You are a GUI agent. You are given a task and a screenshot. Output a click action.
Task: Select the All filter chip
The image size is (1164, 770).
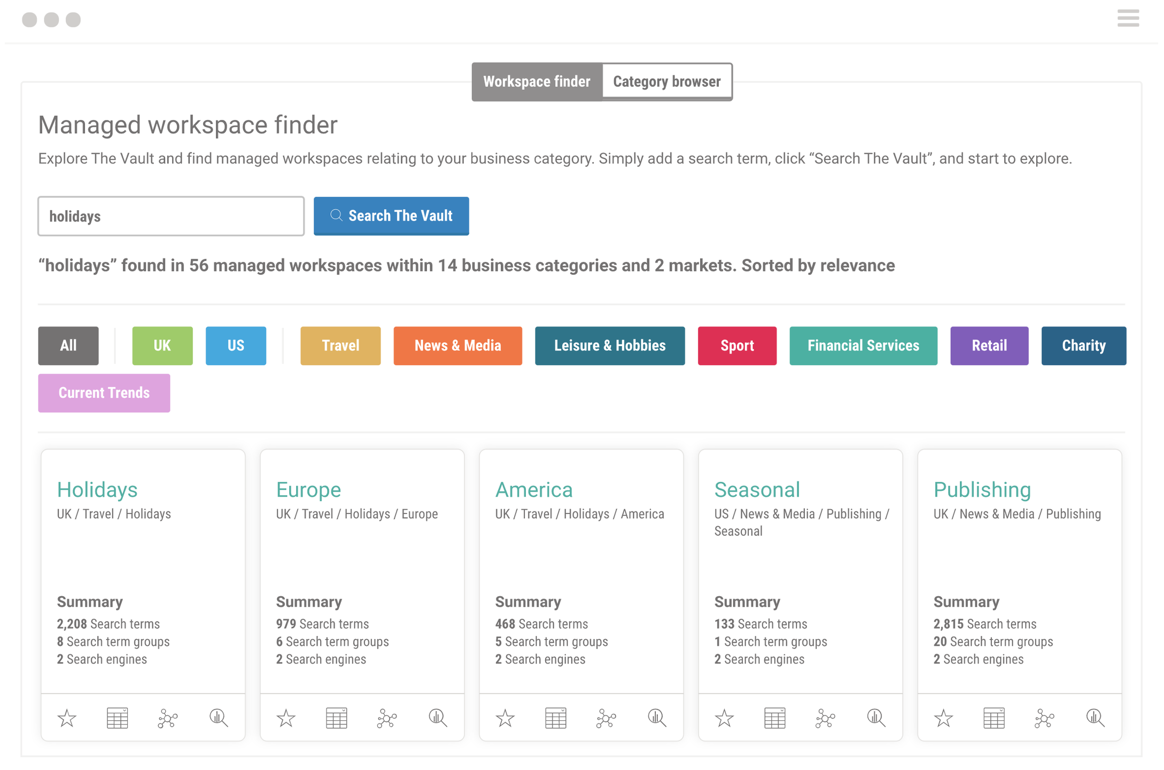[x=68, y=345]
